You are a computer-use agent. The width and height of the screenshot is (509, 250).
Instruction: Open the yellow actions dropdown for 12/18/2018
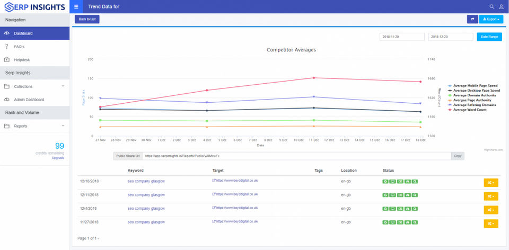pyautogui.click(x=491, y=183)
